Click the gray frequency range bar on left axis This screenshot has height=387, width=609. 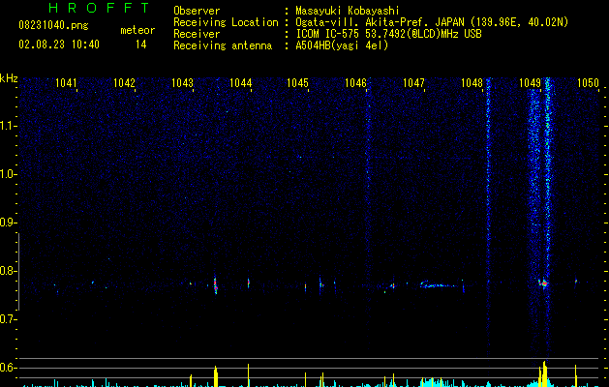point(18,272)
